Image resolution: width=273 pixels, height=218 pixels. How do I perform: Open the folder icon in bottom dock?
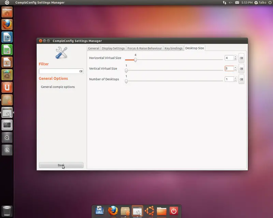(x=161, y=211)
